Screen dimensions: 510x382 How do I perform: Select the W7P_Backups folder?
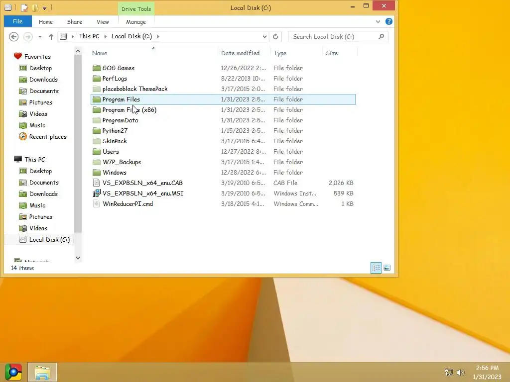(223, 162)
